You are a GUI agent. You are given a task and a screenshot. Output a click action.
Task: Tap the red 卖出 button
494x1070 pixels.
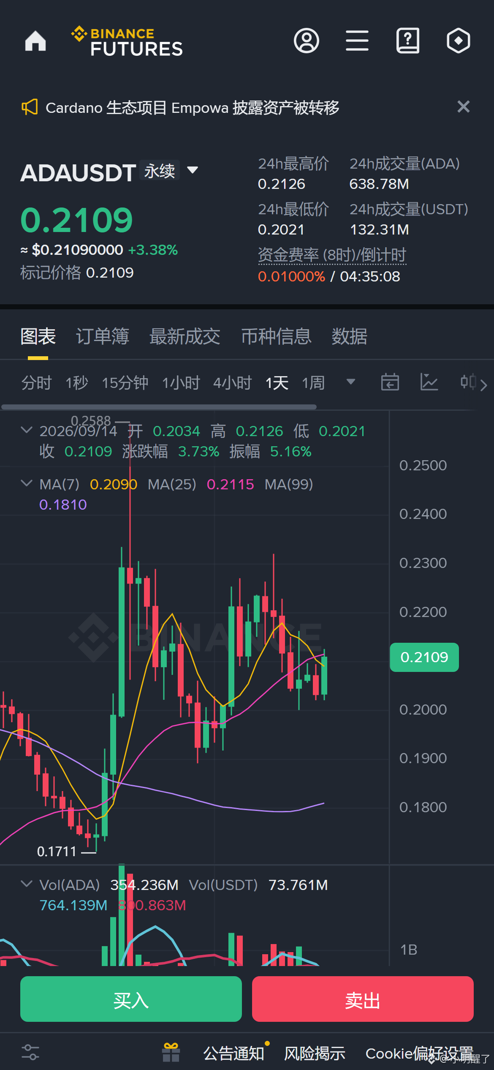(363, 999)
